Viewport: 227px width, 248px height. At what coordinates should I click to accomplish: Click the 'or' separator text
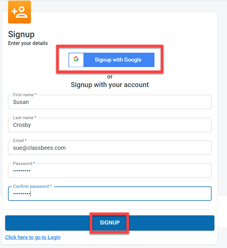coord(110,77)
